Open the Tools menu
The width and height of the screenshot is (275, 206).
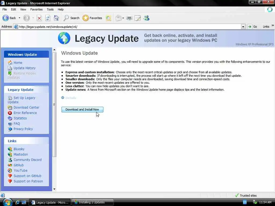[50, 9]
